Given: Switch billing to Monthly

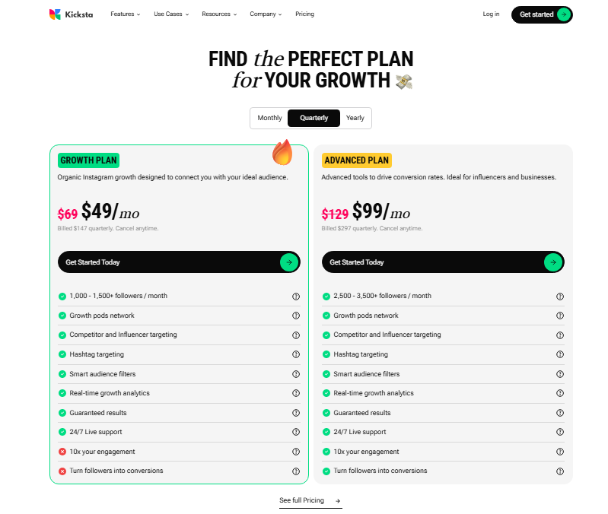Looking at the screenshot, I should (x=269, y=118).
